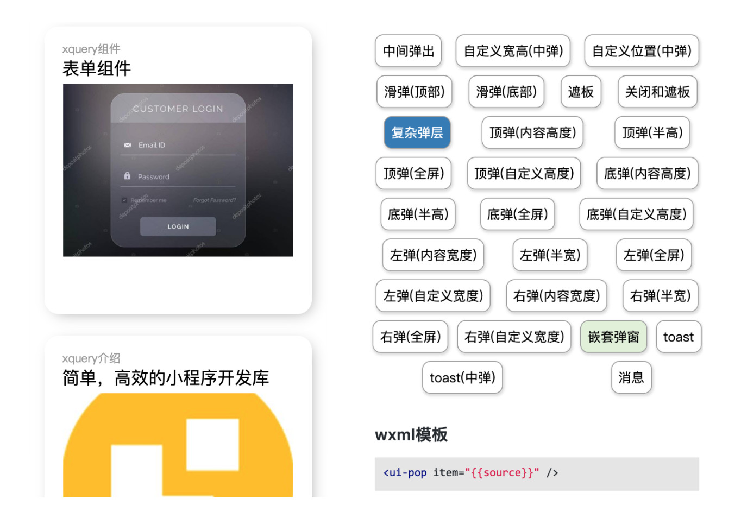
Task: Open 底弹(全屏) popup
Action: click(x=517, y=214)
